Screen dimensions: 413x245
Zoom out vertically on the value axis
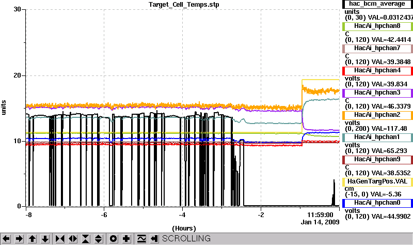tap(99, 239)
